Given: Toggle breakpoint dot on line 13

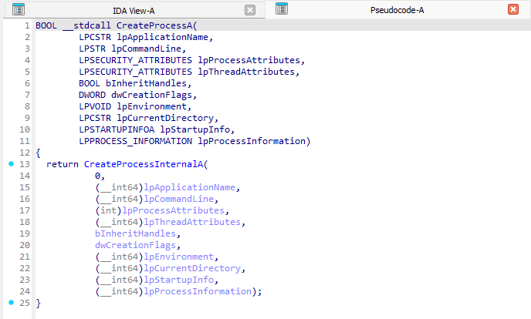Looking at the screenshot, I should (x=11, y=164).
